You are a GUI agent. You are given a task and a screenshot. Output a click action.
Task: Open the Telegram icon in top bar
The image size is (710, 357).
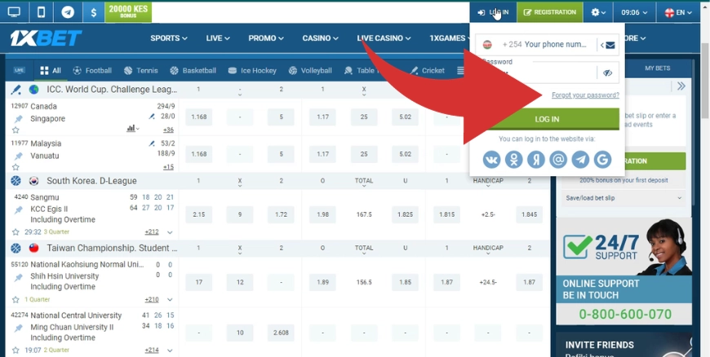(x=68, y=12)
